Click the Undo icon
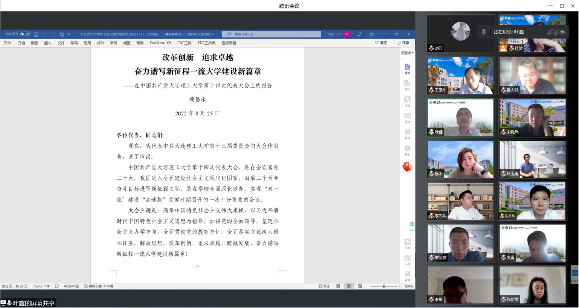This screenshot has width=579, height=308. click(45, 34)
